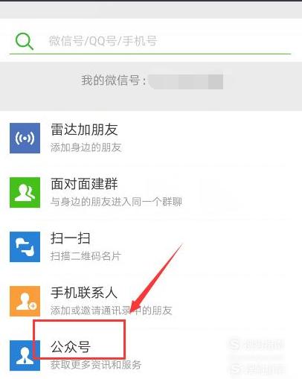Tap the 添加身边的朋友 description
Viewport: 302px width, 379px height.
click(x=86, y=147)
